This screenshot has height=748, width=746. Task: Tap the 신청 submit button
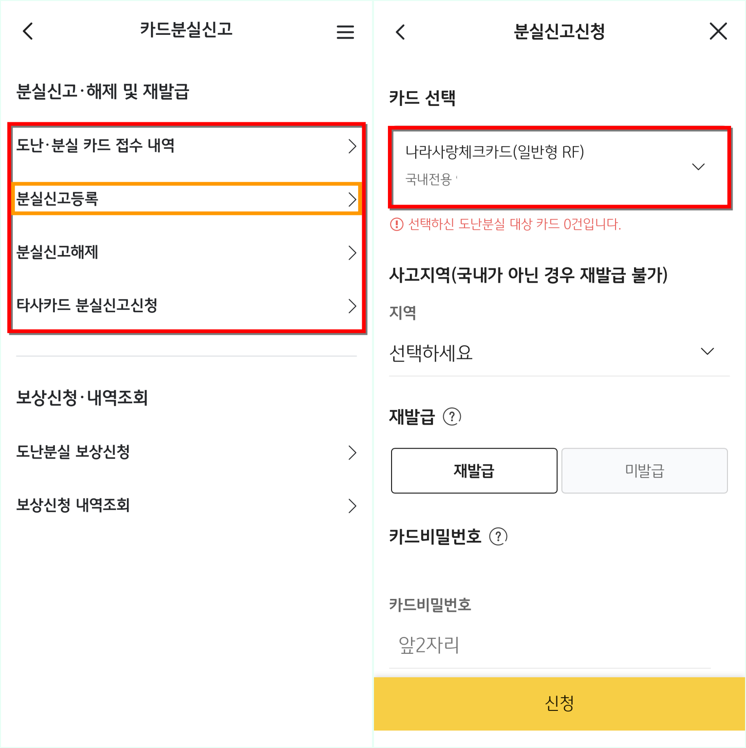(559, 703)
